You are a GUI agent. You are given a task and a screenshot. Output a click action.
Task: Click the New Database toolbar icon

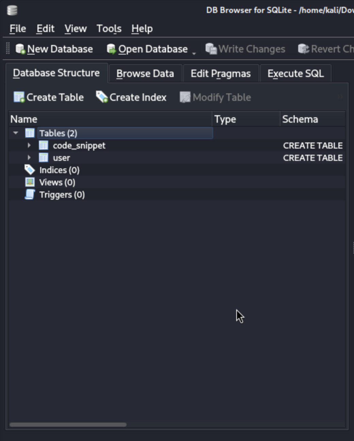tap(20, 49)
